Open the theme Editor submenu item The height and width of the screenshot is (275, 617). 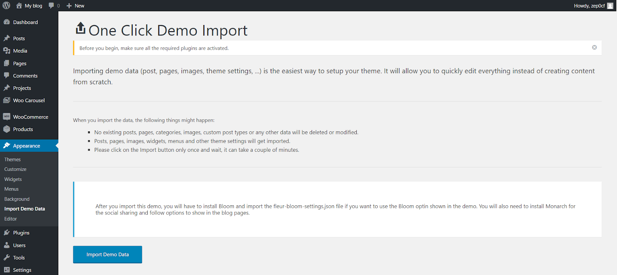tap(11, 219)
